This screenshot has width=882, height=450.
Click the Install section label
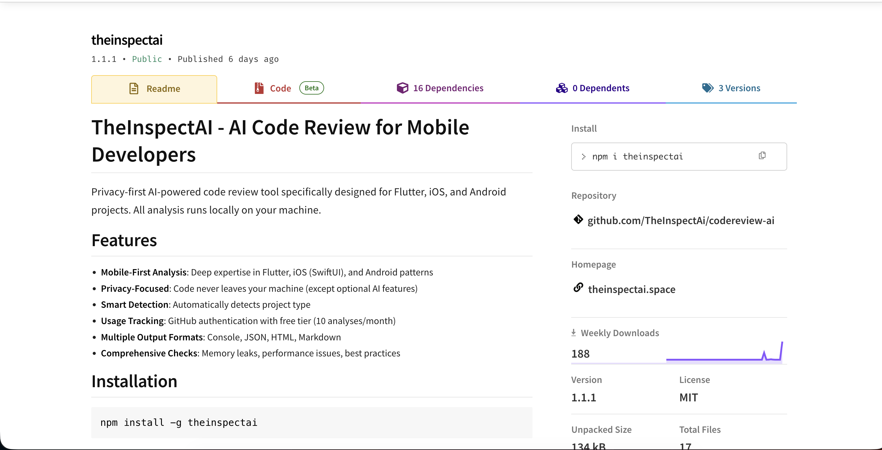tap(584, 129)
